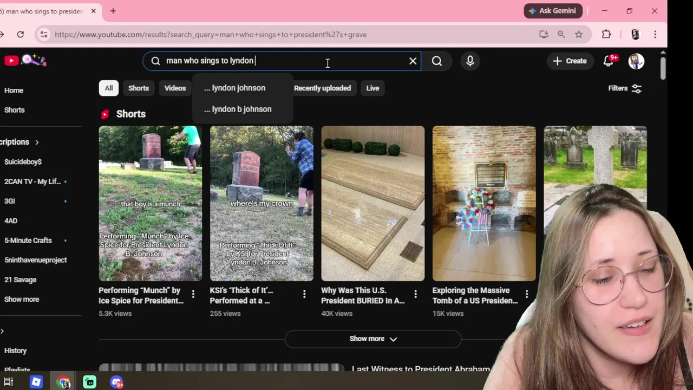The image size is (693, 390).
Task: Open 'Last Witness to President Abraham' video
Action: point(421,369)
